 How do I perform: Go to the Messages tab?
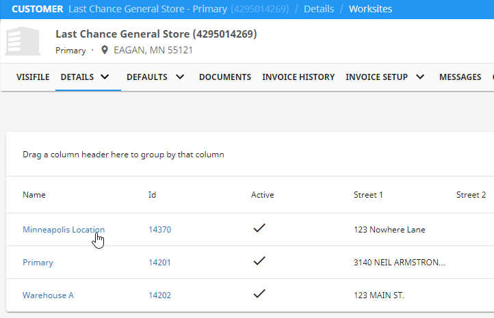(460, 77)
